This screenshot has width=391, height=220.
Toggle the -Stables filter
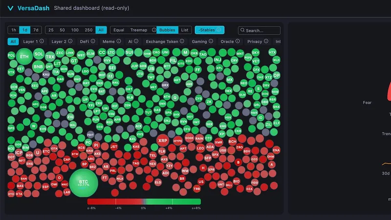point(210,30)
